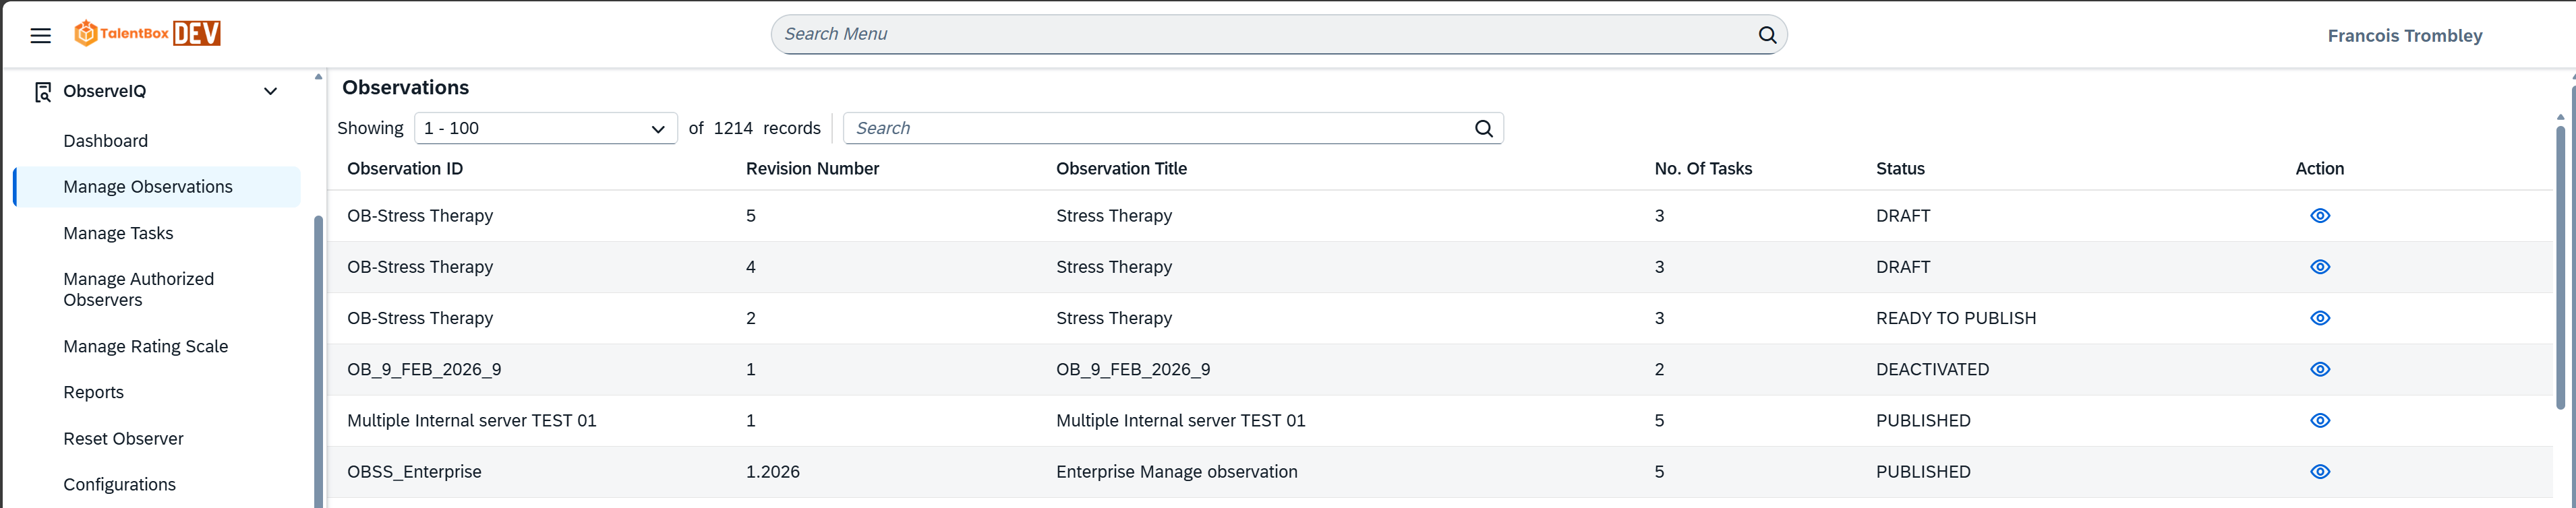This screenshot has height=508, width=2576.
Task: Collapse the ObserveIQ menu chevron
Action: point(270,92)
